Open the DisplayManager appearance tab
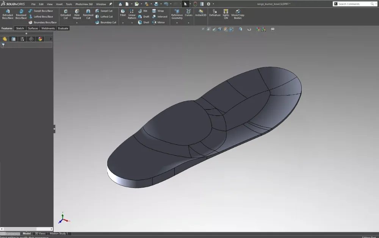Screen dimensions: 379x238 click(x=40, y=39)
